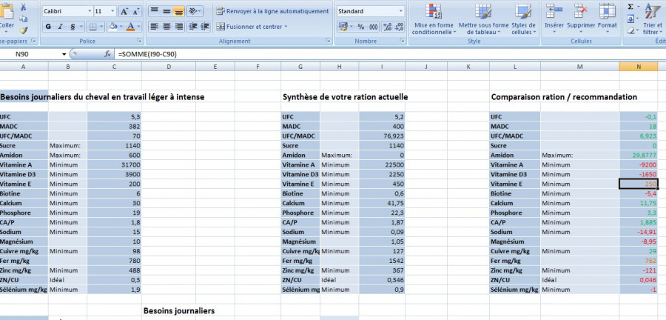The image size is (666, 320).
Task: Open the borders dropdown arrow
Action: (101, 27)
